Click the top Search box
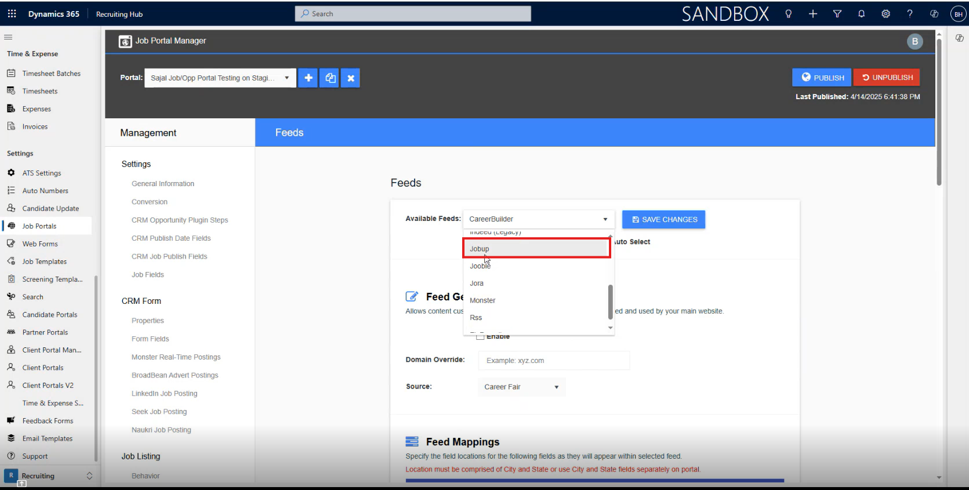The image size is (969, 490). (x=413, y=14)
